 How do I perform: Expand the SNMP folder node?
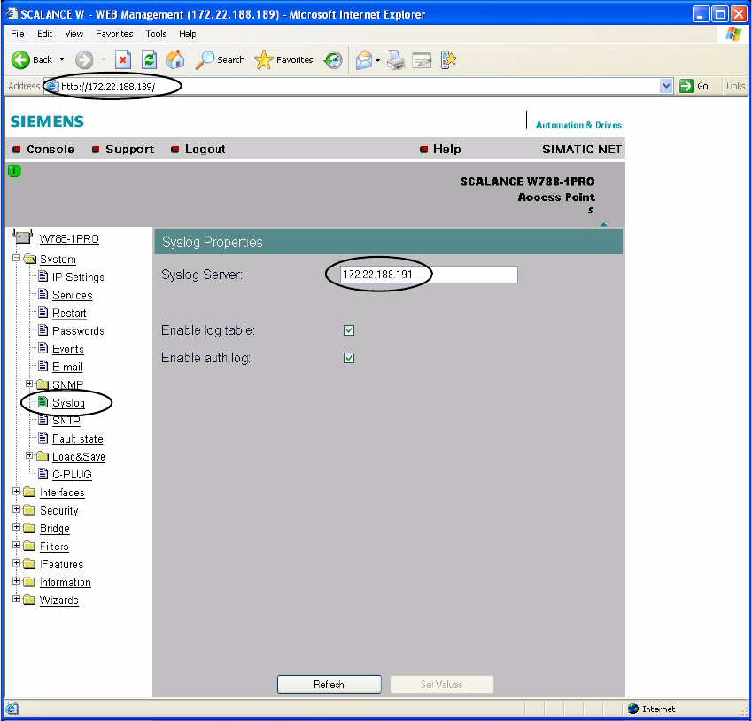[29, 384]
